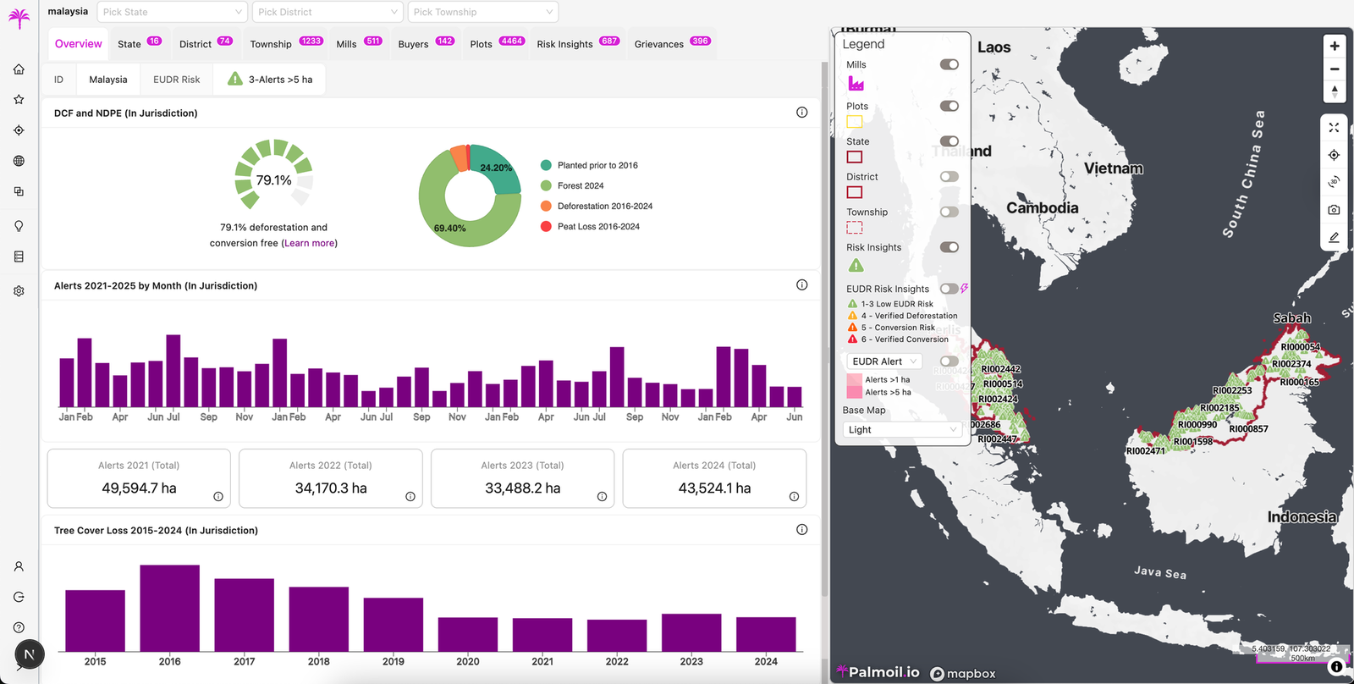Follow the Learn more link
The width and height of the screenshot is (1354, 684).
coord(309,243)
